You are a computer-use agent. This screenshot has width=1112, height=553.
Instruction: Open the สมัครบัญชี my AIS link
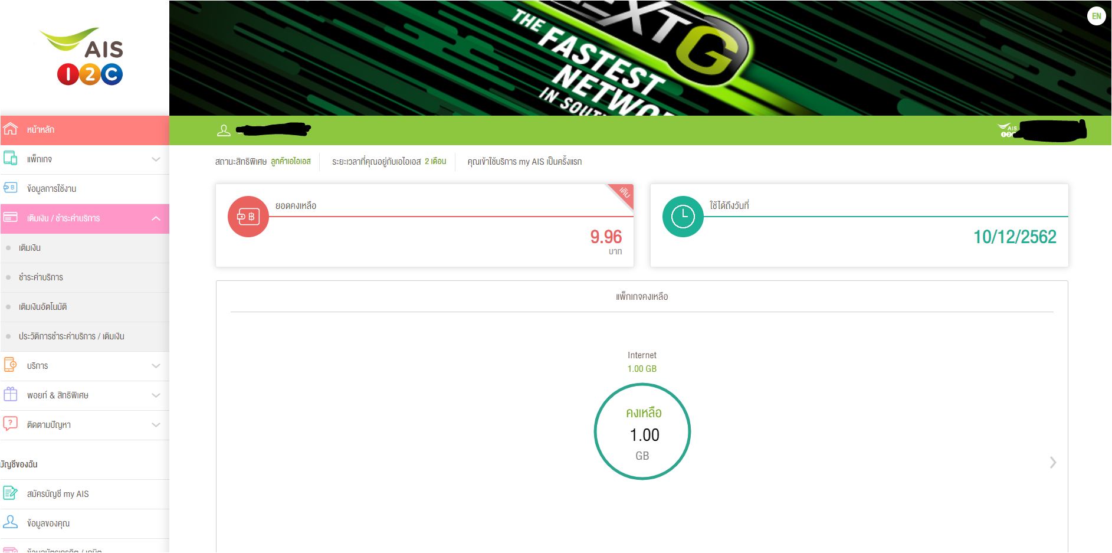(x=58, y=494)
